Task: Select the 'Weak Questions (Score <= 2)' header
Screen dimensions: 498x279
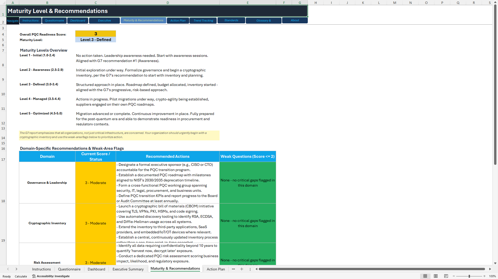Action: pos(248,156)
